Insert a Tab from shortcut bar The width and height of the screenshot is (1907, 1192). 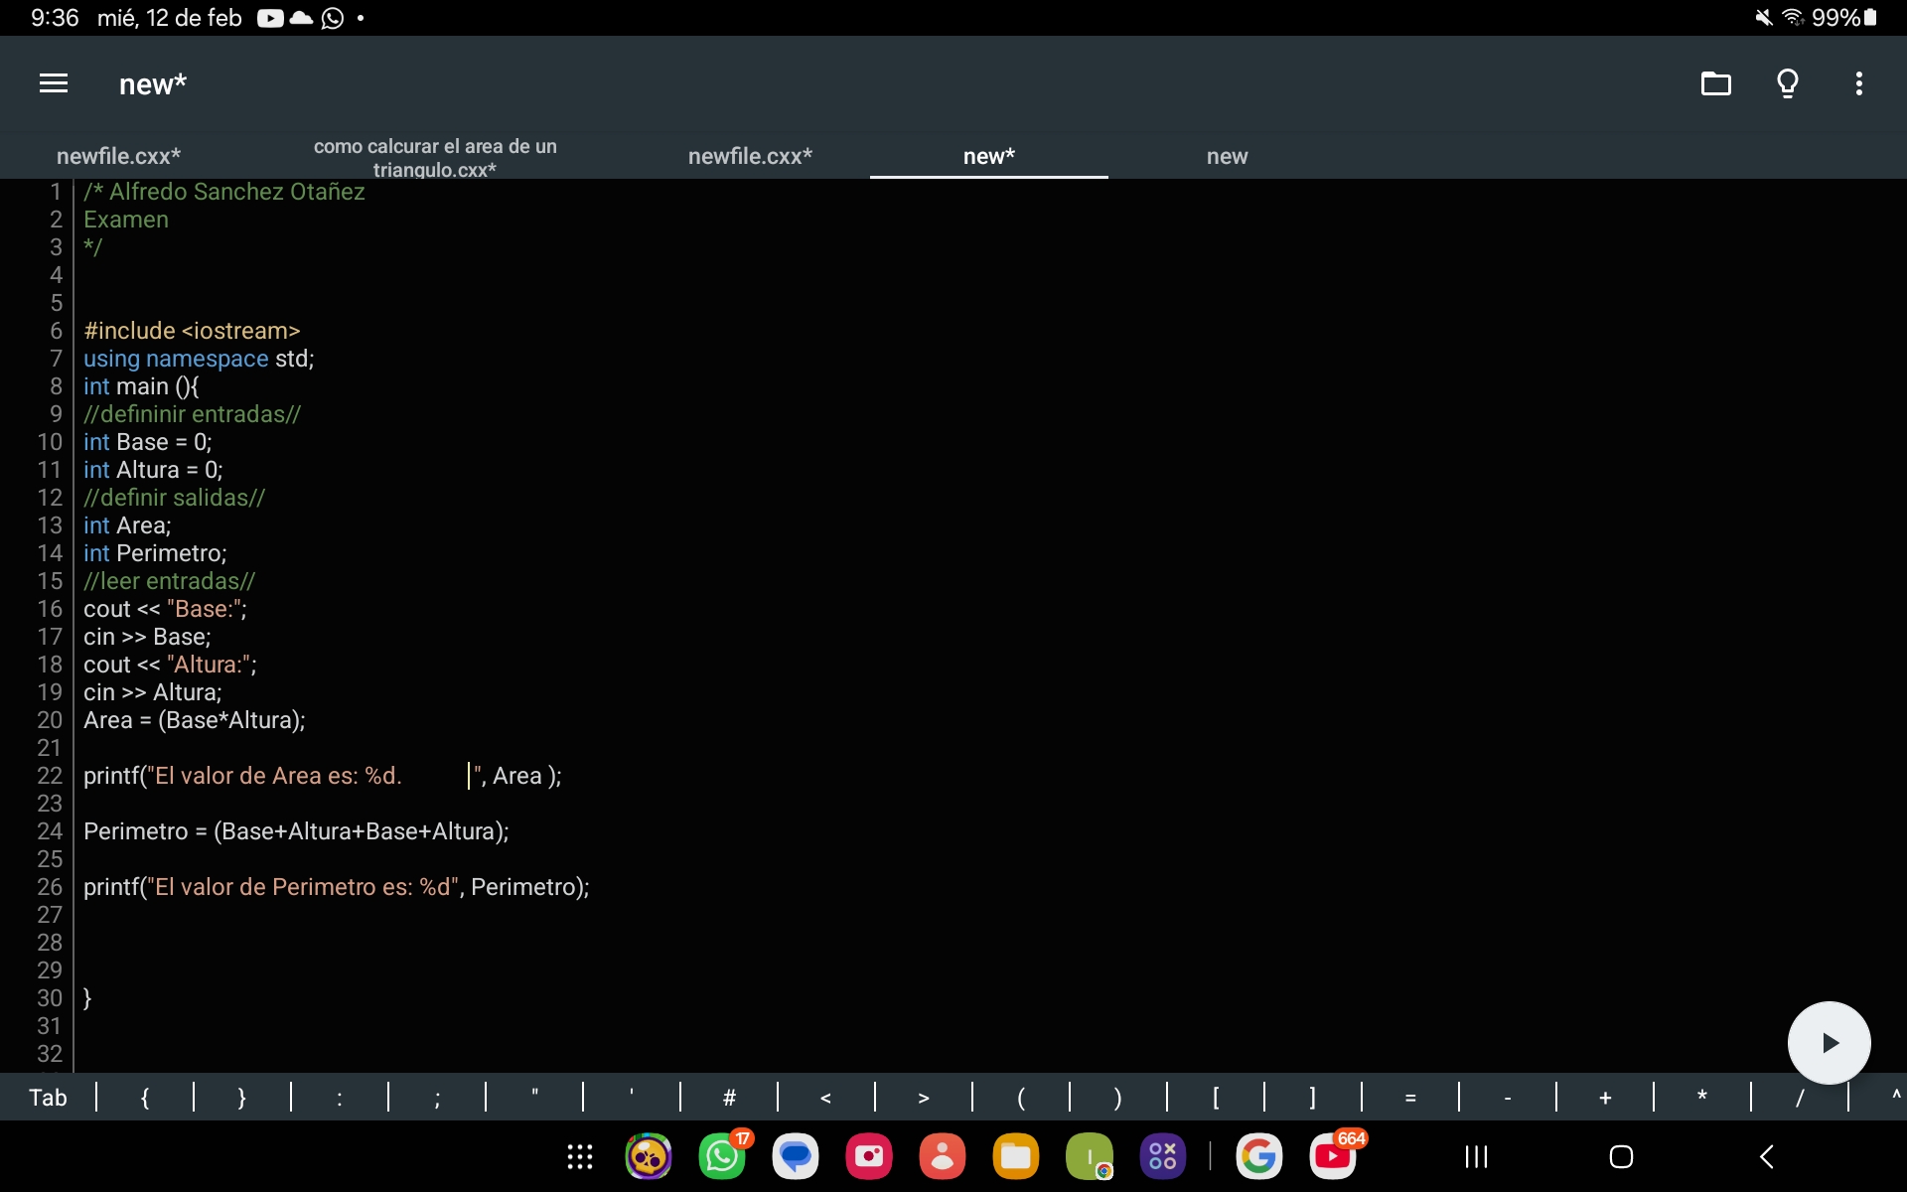[48, 1098]
